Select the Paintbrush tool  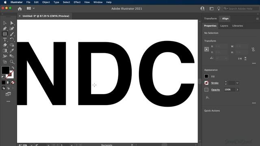click(12, 34)
